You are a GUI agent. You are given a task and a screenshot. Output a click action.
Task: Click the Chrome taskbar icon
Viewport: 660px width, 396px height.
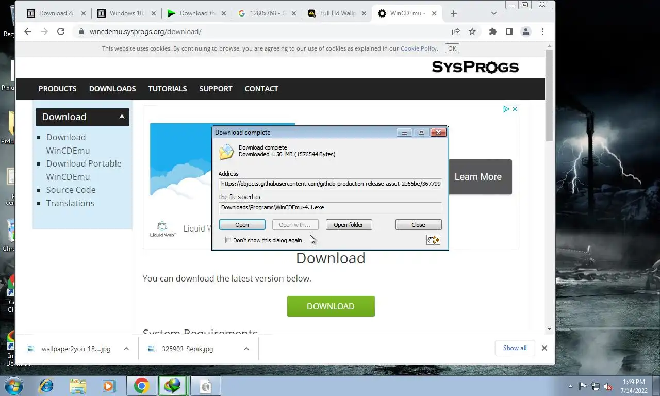tap(141, 386)
